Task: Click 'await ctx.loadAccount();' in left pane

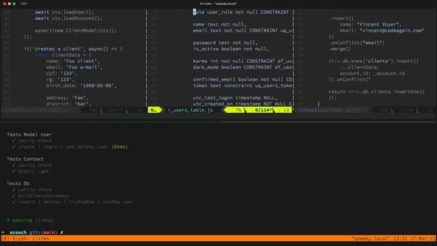Action: click(x=68, y=18)
